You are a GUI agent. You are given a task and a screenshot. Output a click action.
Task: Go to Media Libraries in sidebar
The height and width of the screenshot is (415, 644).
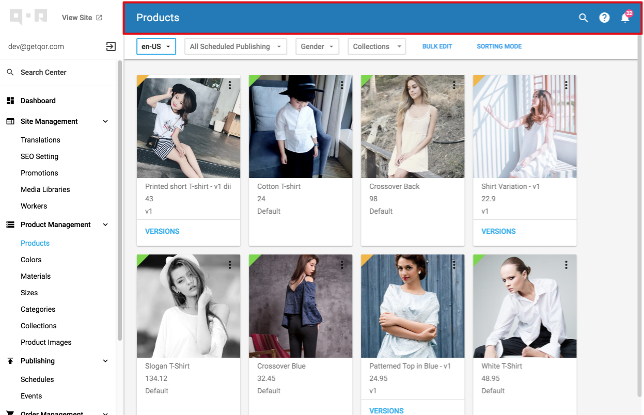(x=45, y=189)
